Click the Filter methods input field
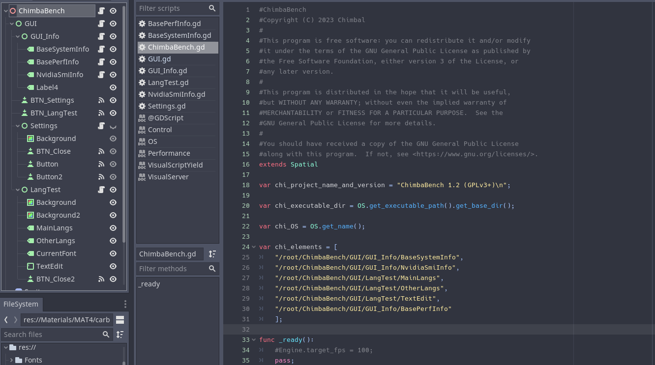 178,269
